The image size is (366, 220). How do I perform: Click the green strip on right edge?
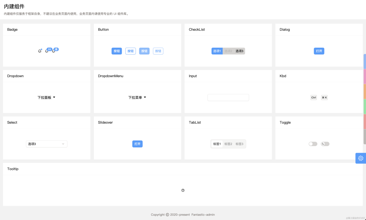pos(365,107)
